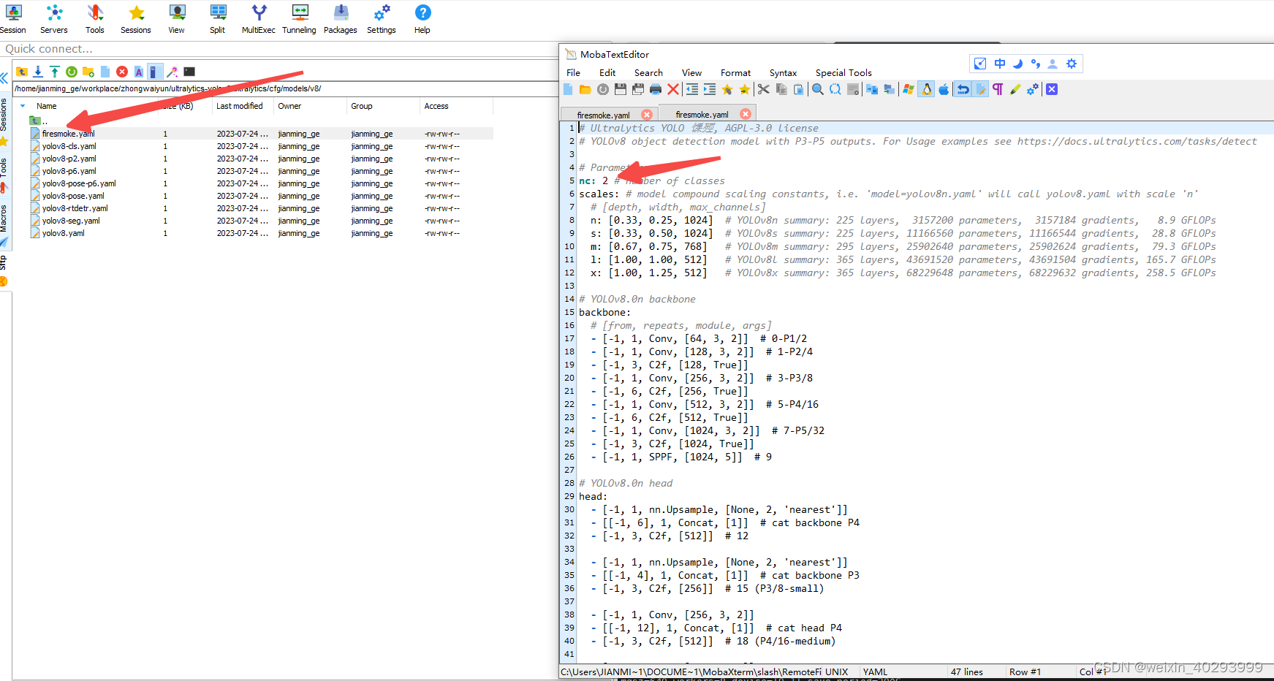Click the remote path address field
The height and width of the screenshot is (681, 1274).
(x=285, y=88)
